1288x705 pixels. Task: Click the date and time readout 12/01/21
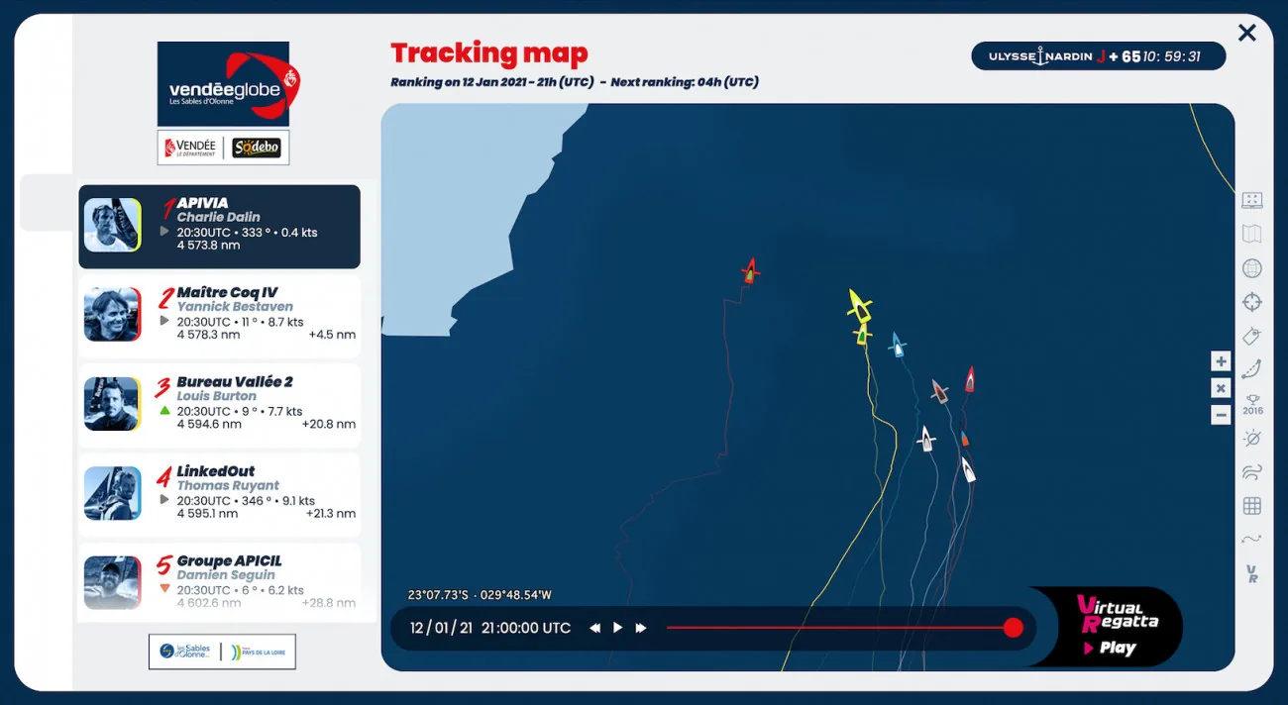pos(490,628)
